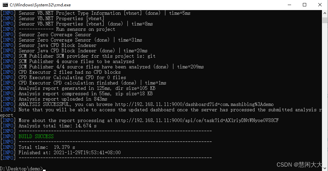
Task: Click the D:\Desktop\demo> command prompt
Action: tap(21, 169)
